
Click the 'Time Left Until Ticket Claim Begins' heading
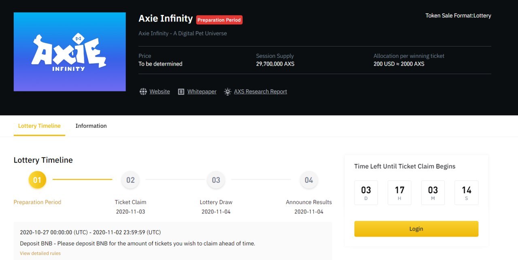tap(405, 166)
